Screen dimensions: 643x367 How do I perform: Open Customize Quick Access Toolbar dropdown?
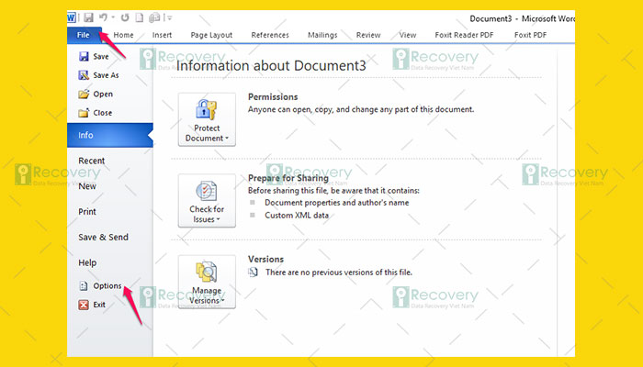pyautogui.click(x=169, y=18)
